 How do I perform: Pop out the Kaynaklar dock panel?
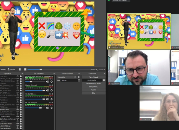coord(22,73)
